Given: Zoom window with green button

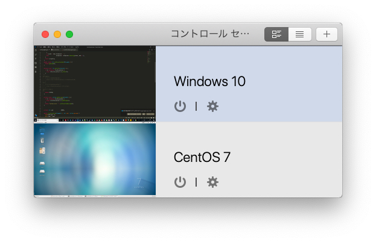Looking at the screenshot, I should (69, 34).
